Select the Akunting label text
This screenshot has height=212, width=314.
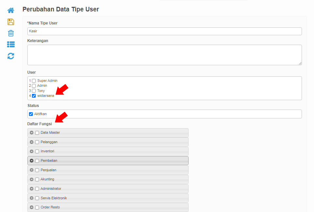pos(47,179)
